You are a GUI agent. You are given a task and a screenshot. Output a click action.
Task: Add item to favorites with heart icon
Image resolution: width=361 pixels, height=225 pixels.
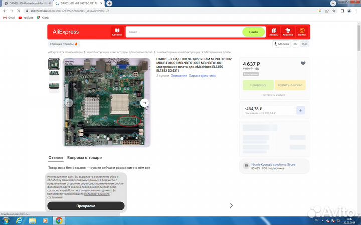coord(303,63)
